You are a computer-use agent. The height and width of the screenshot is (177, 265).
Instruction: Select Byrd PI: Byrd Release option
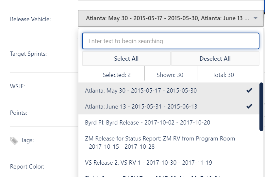click(x=169, y=123)
